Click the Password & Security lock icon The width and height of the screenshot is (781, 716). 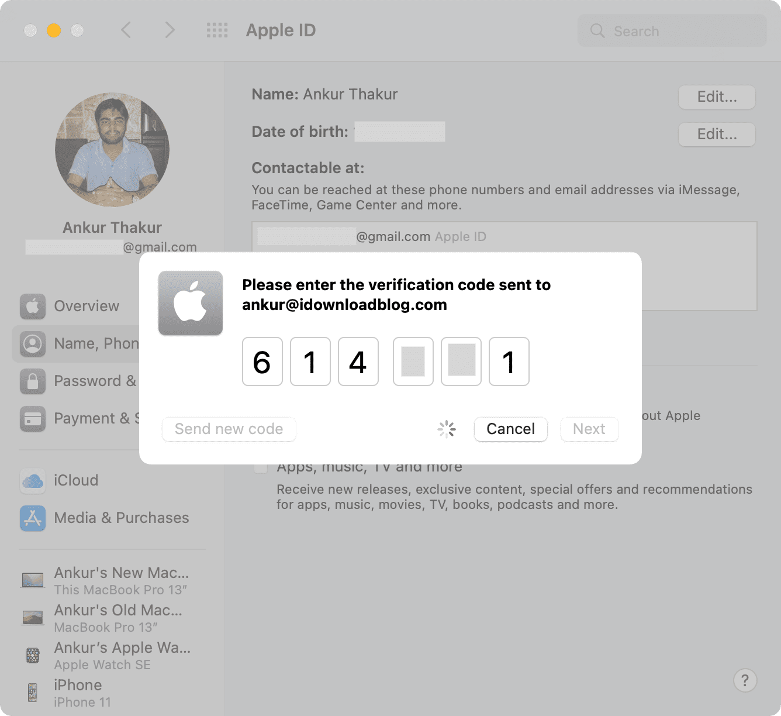[x=33, y=381]
